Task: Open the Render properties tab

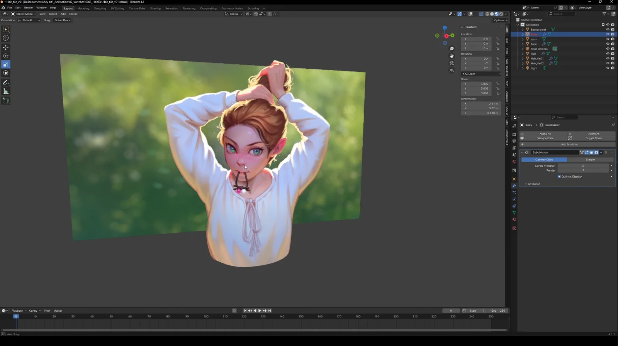Action: (514, 134)
